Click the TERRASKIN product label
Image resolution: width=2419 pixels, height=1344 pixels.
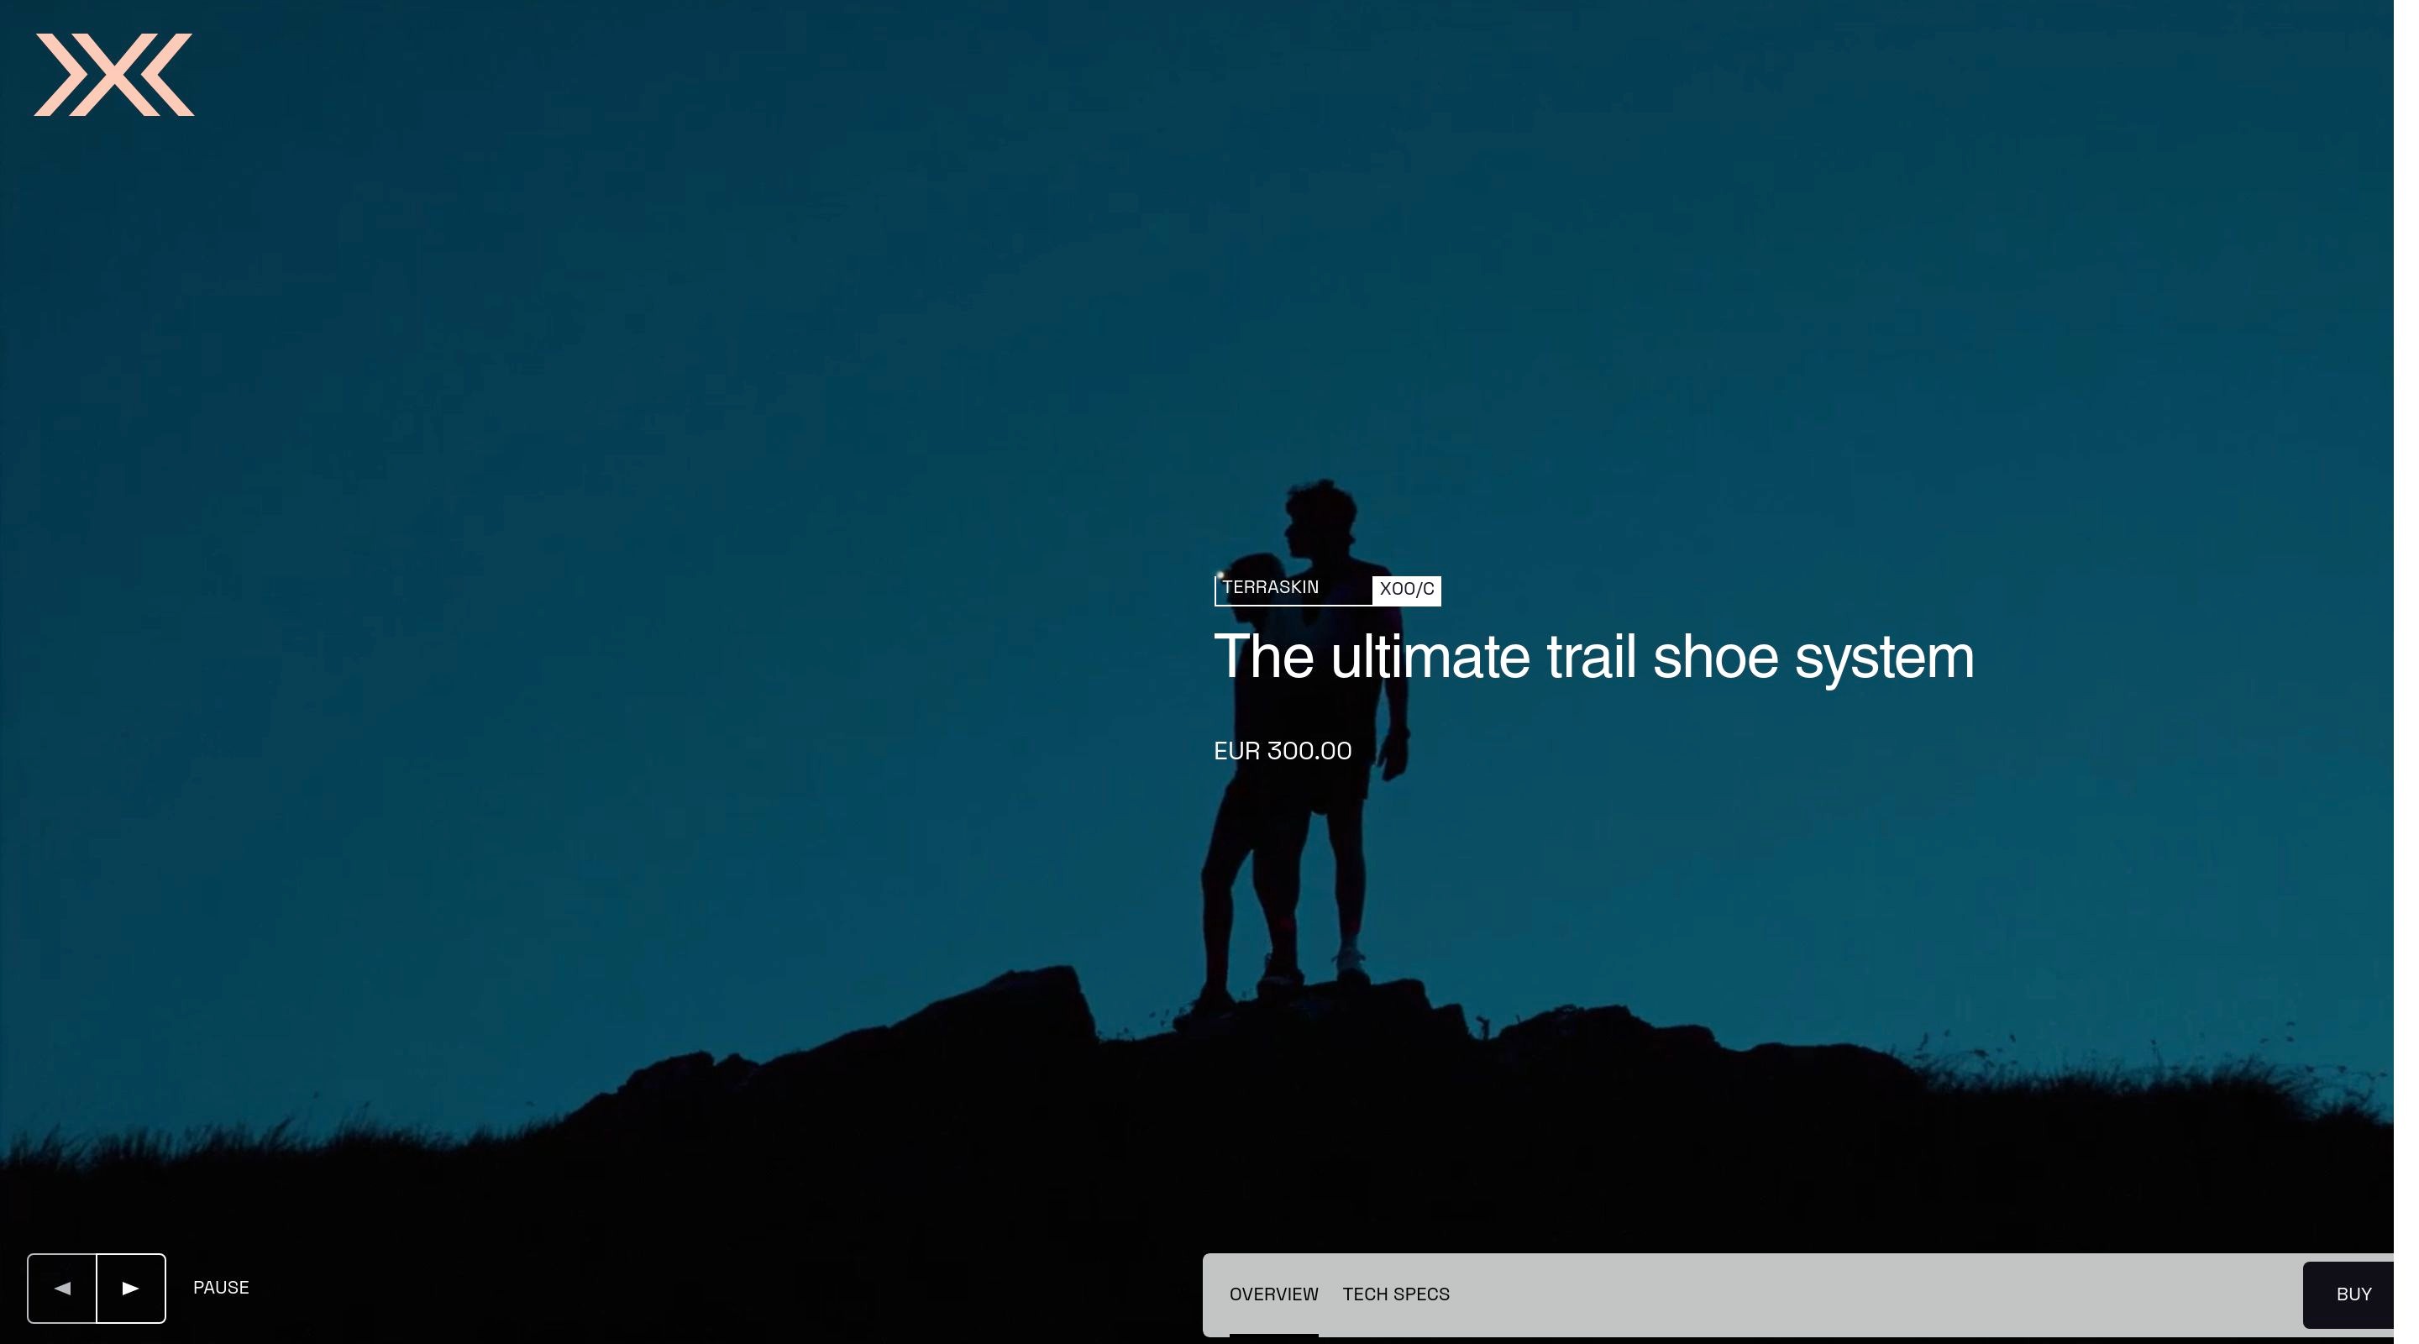[x=1270, y=588]
